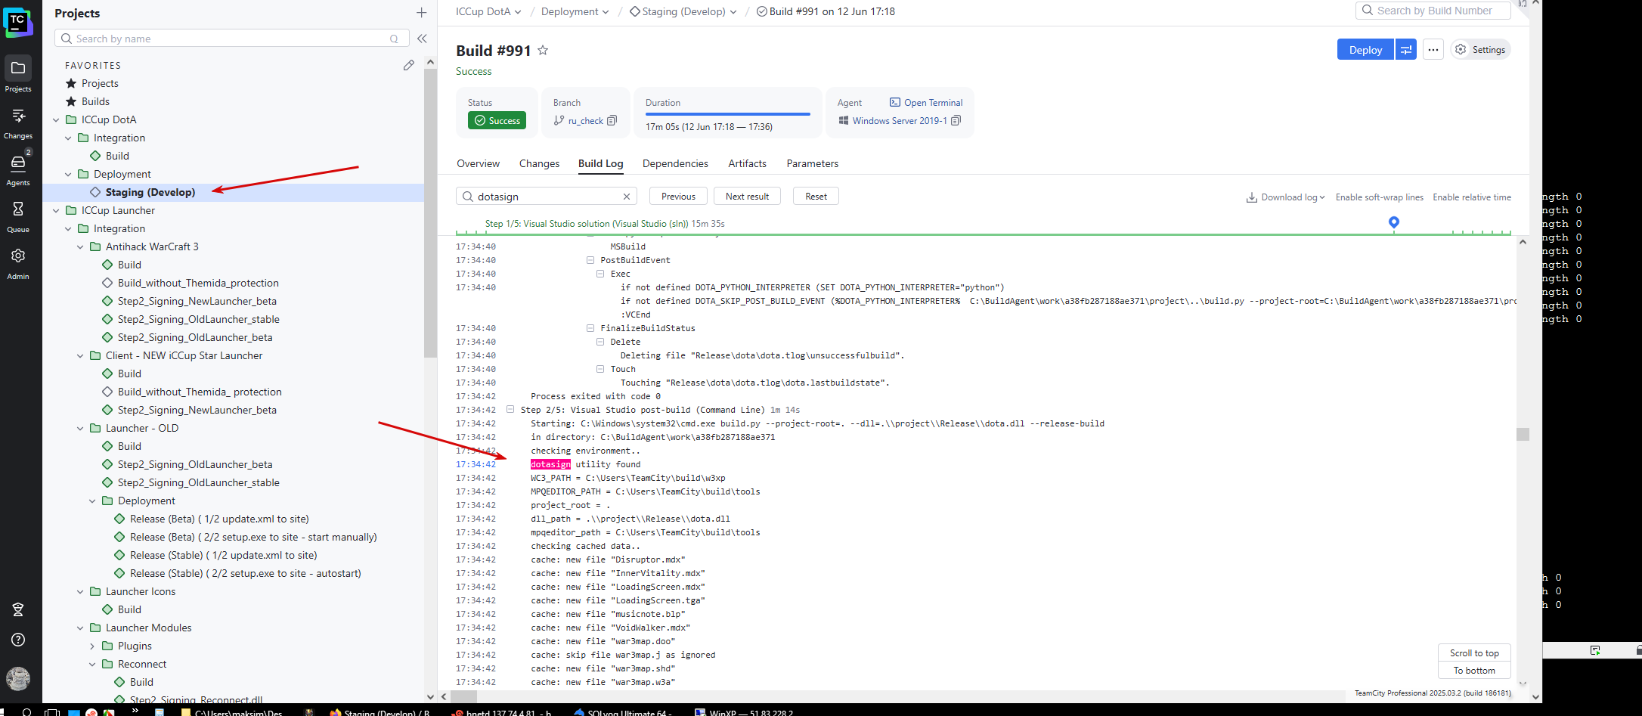
Task: Expand the Plugins folder
Action: click(92, 646)
